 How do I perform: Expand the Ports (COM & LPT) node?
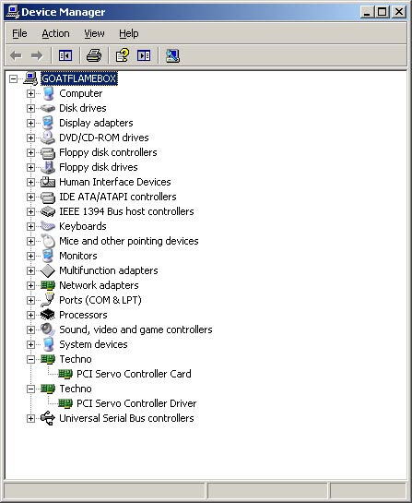click(x=30, y=300)
